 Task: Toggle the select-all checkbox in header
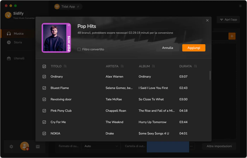(x=44, y=66)
